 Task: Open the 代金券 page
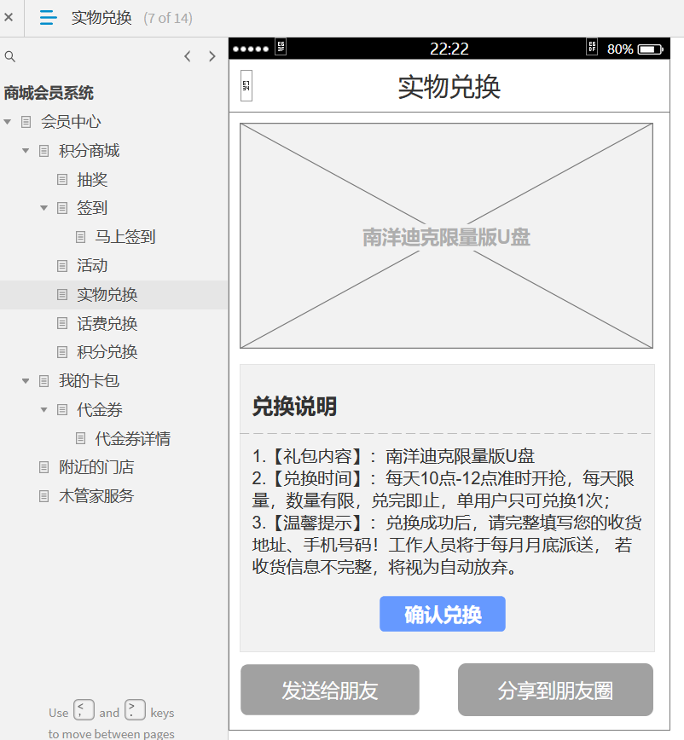[100, 409]
